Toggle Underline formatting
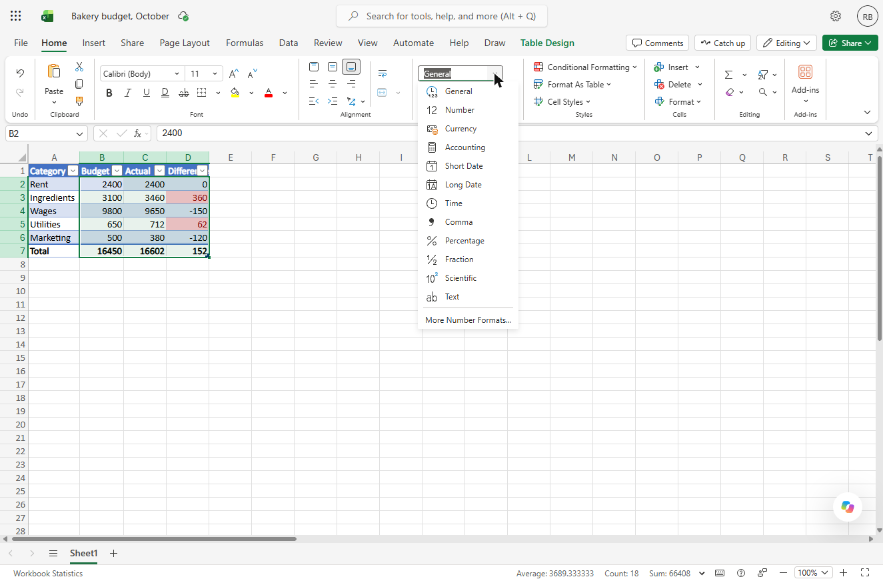 (146, 93)
